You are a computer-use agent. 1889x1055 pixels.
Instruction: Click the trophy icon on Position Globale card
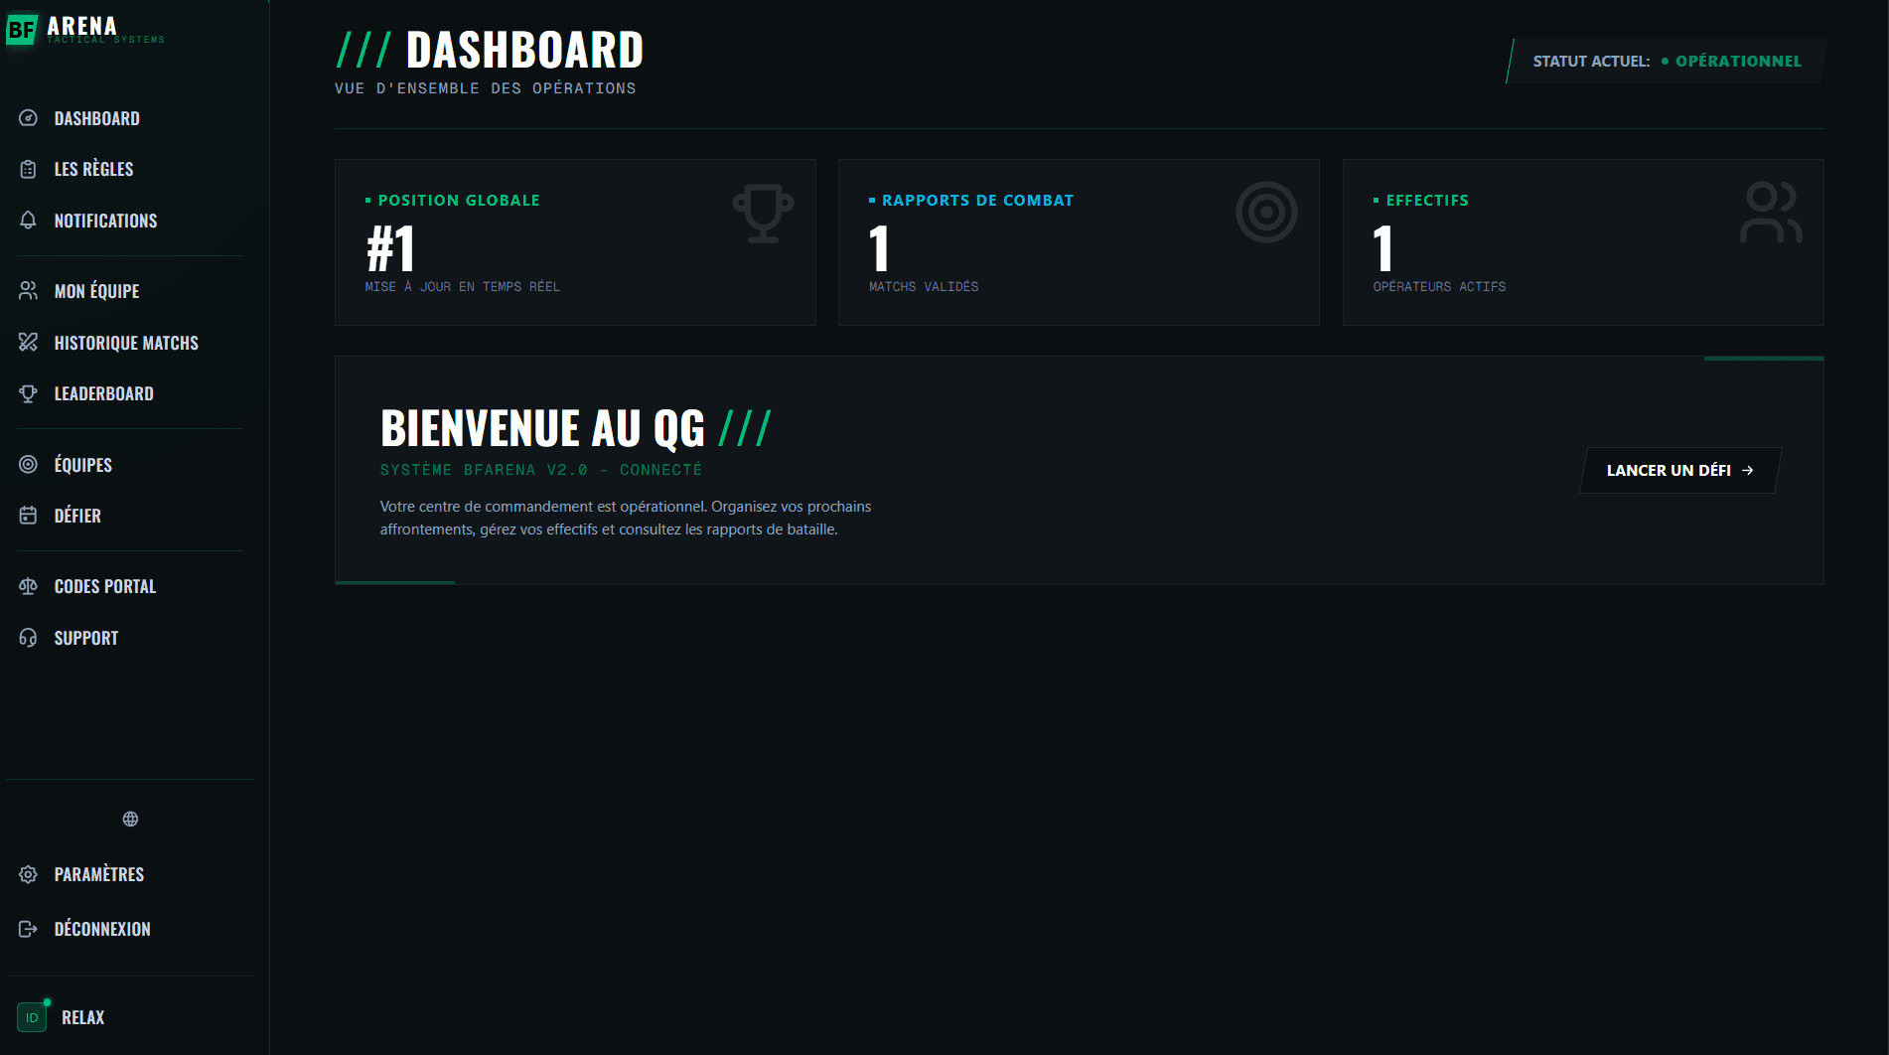pyautogui.click(x=763, y=212)
